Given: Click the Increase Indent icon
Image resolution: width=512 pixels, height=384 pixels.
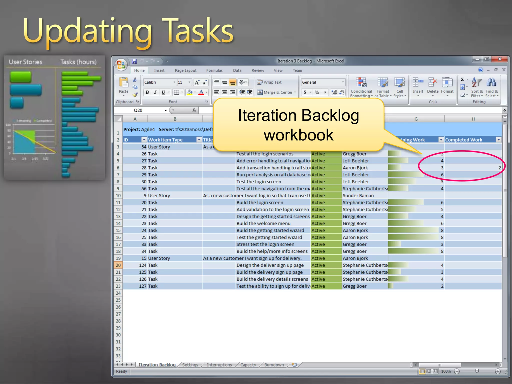Looking at the screenshot, I should (249, 92).
